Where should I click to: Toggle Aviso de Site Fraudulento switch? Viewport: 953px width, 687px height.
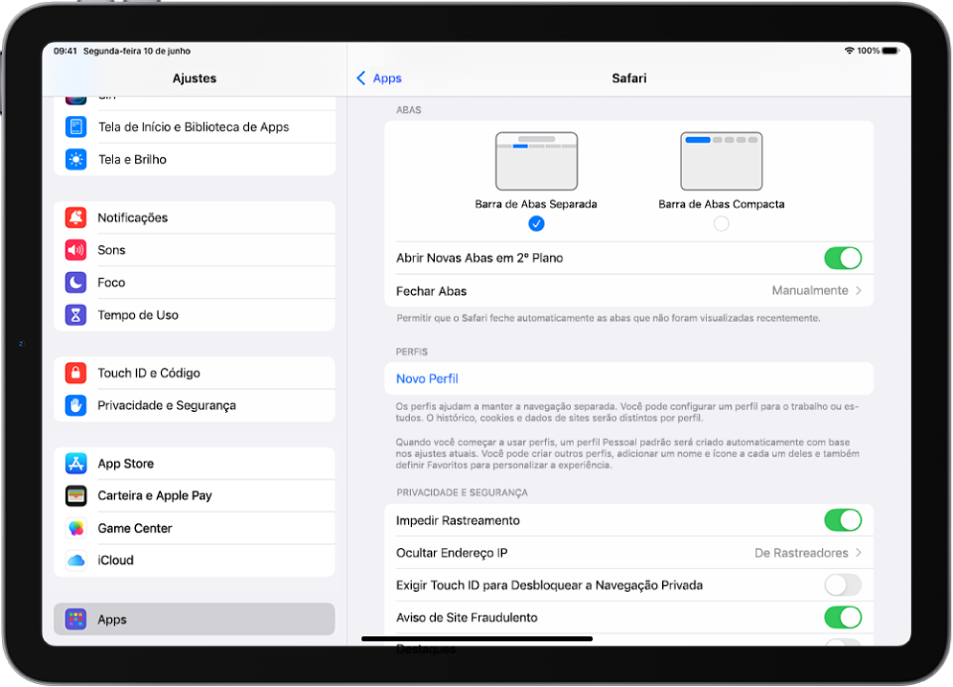(843, 618)
